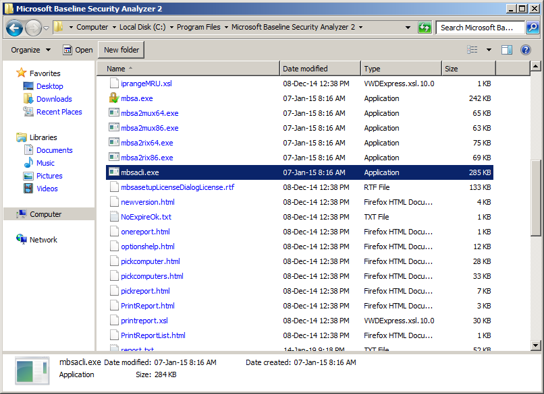The width and height of the screenshot is (544, 394).
Task: Expand the Computer breadcrumb dropdown arrow
Action: (114, 28)
